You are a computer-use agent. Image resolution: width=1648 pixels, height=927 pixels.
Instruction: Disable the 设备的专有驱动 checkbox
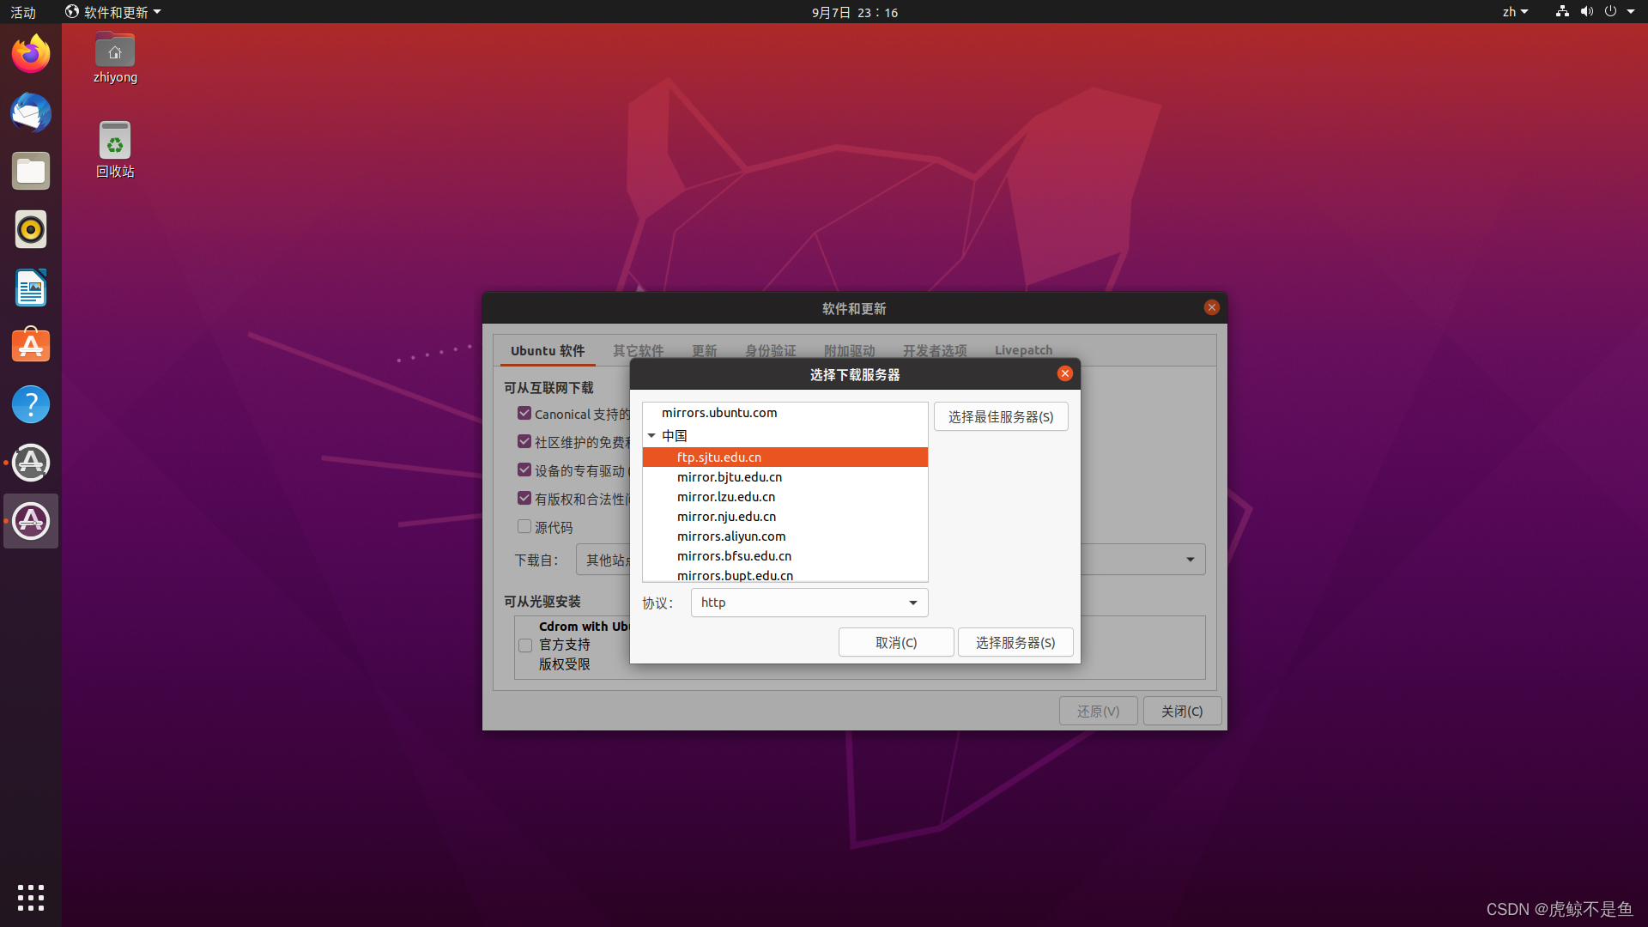click(x=524, y=470)
